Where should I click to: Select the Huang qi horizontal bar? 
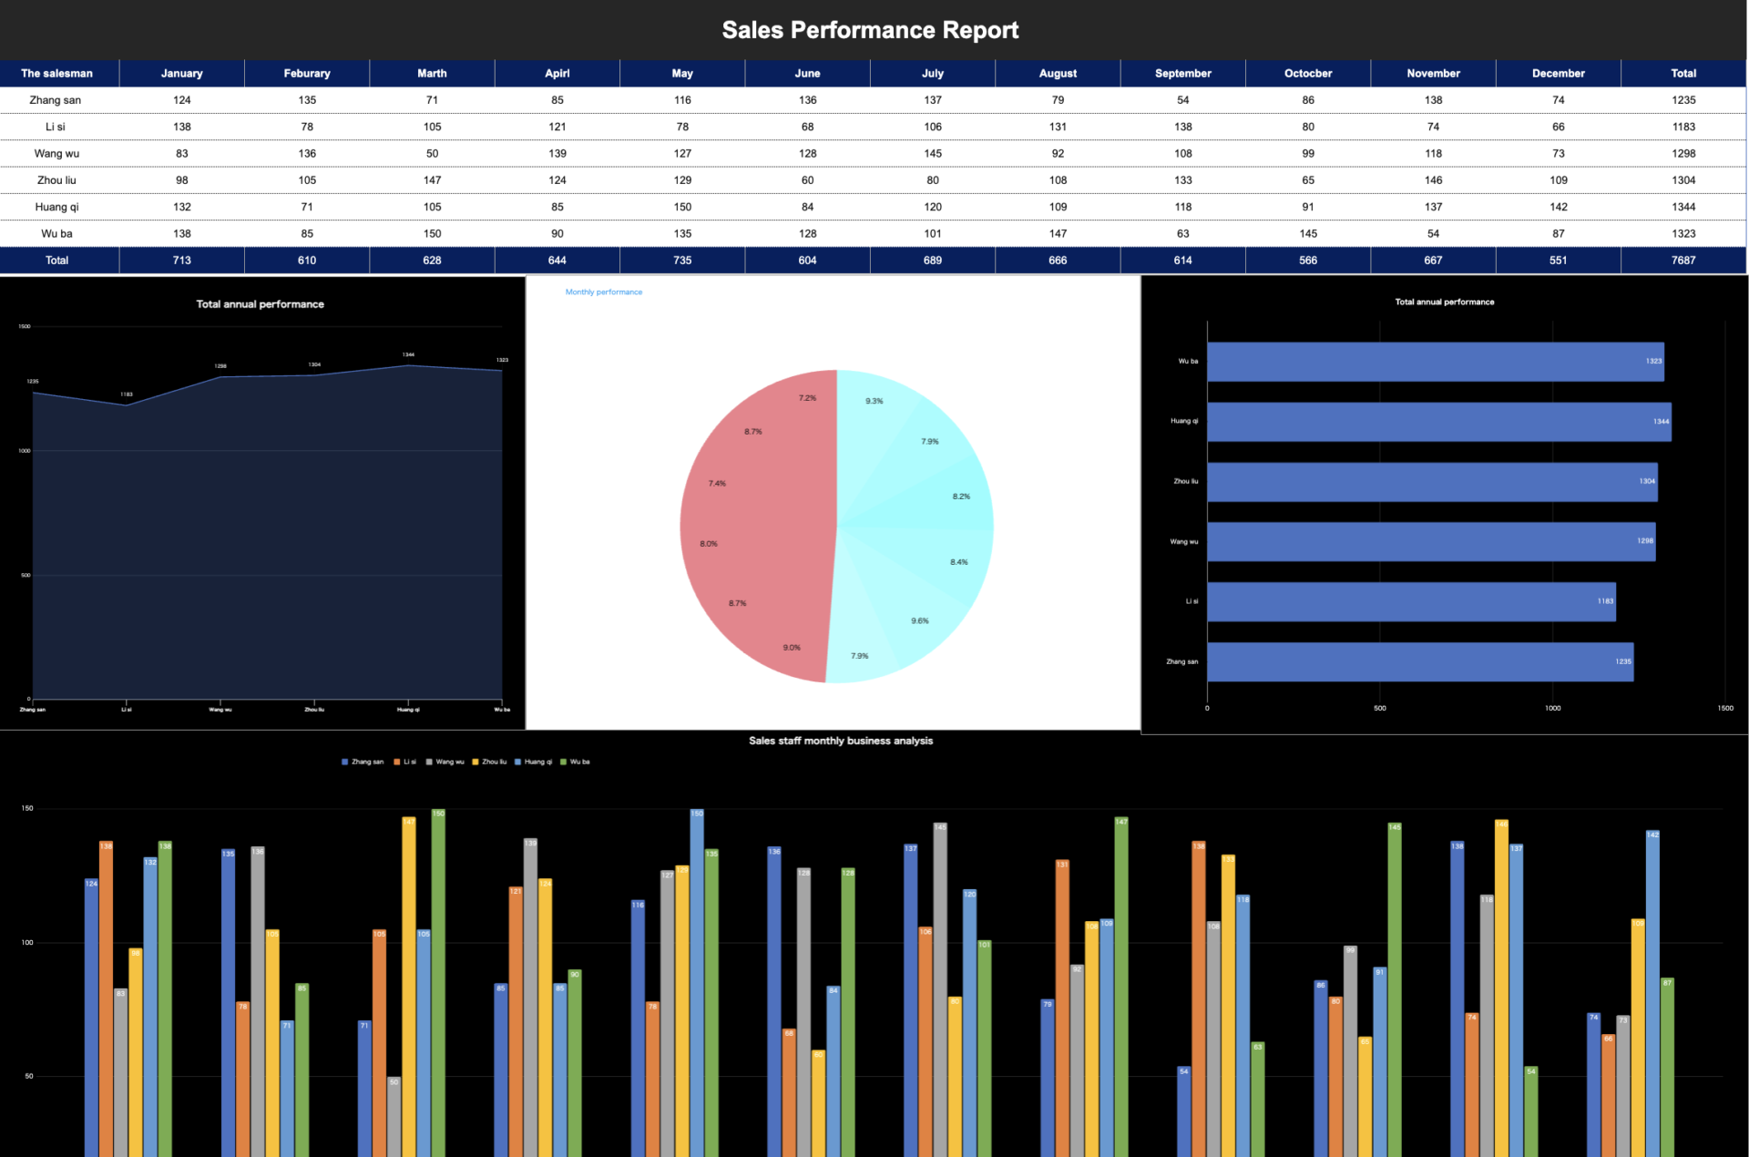pos(1437,422)
